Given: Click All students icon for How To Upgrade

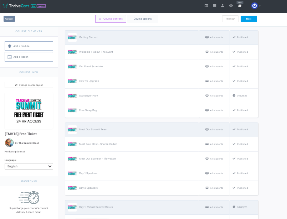Looking at the screenshot, I should 207,81.
